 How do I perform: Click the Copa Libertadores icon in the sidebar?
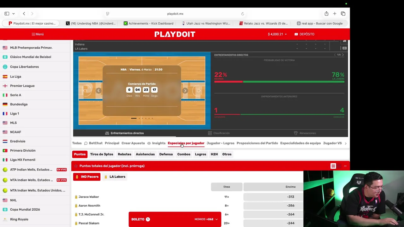click(x=5, y=67)
